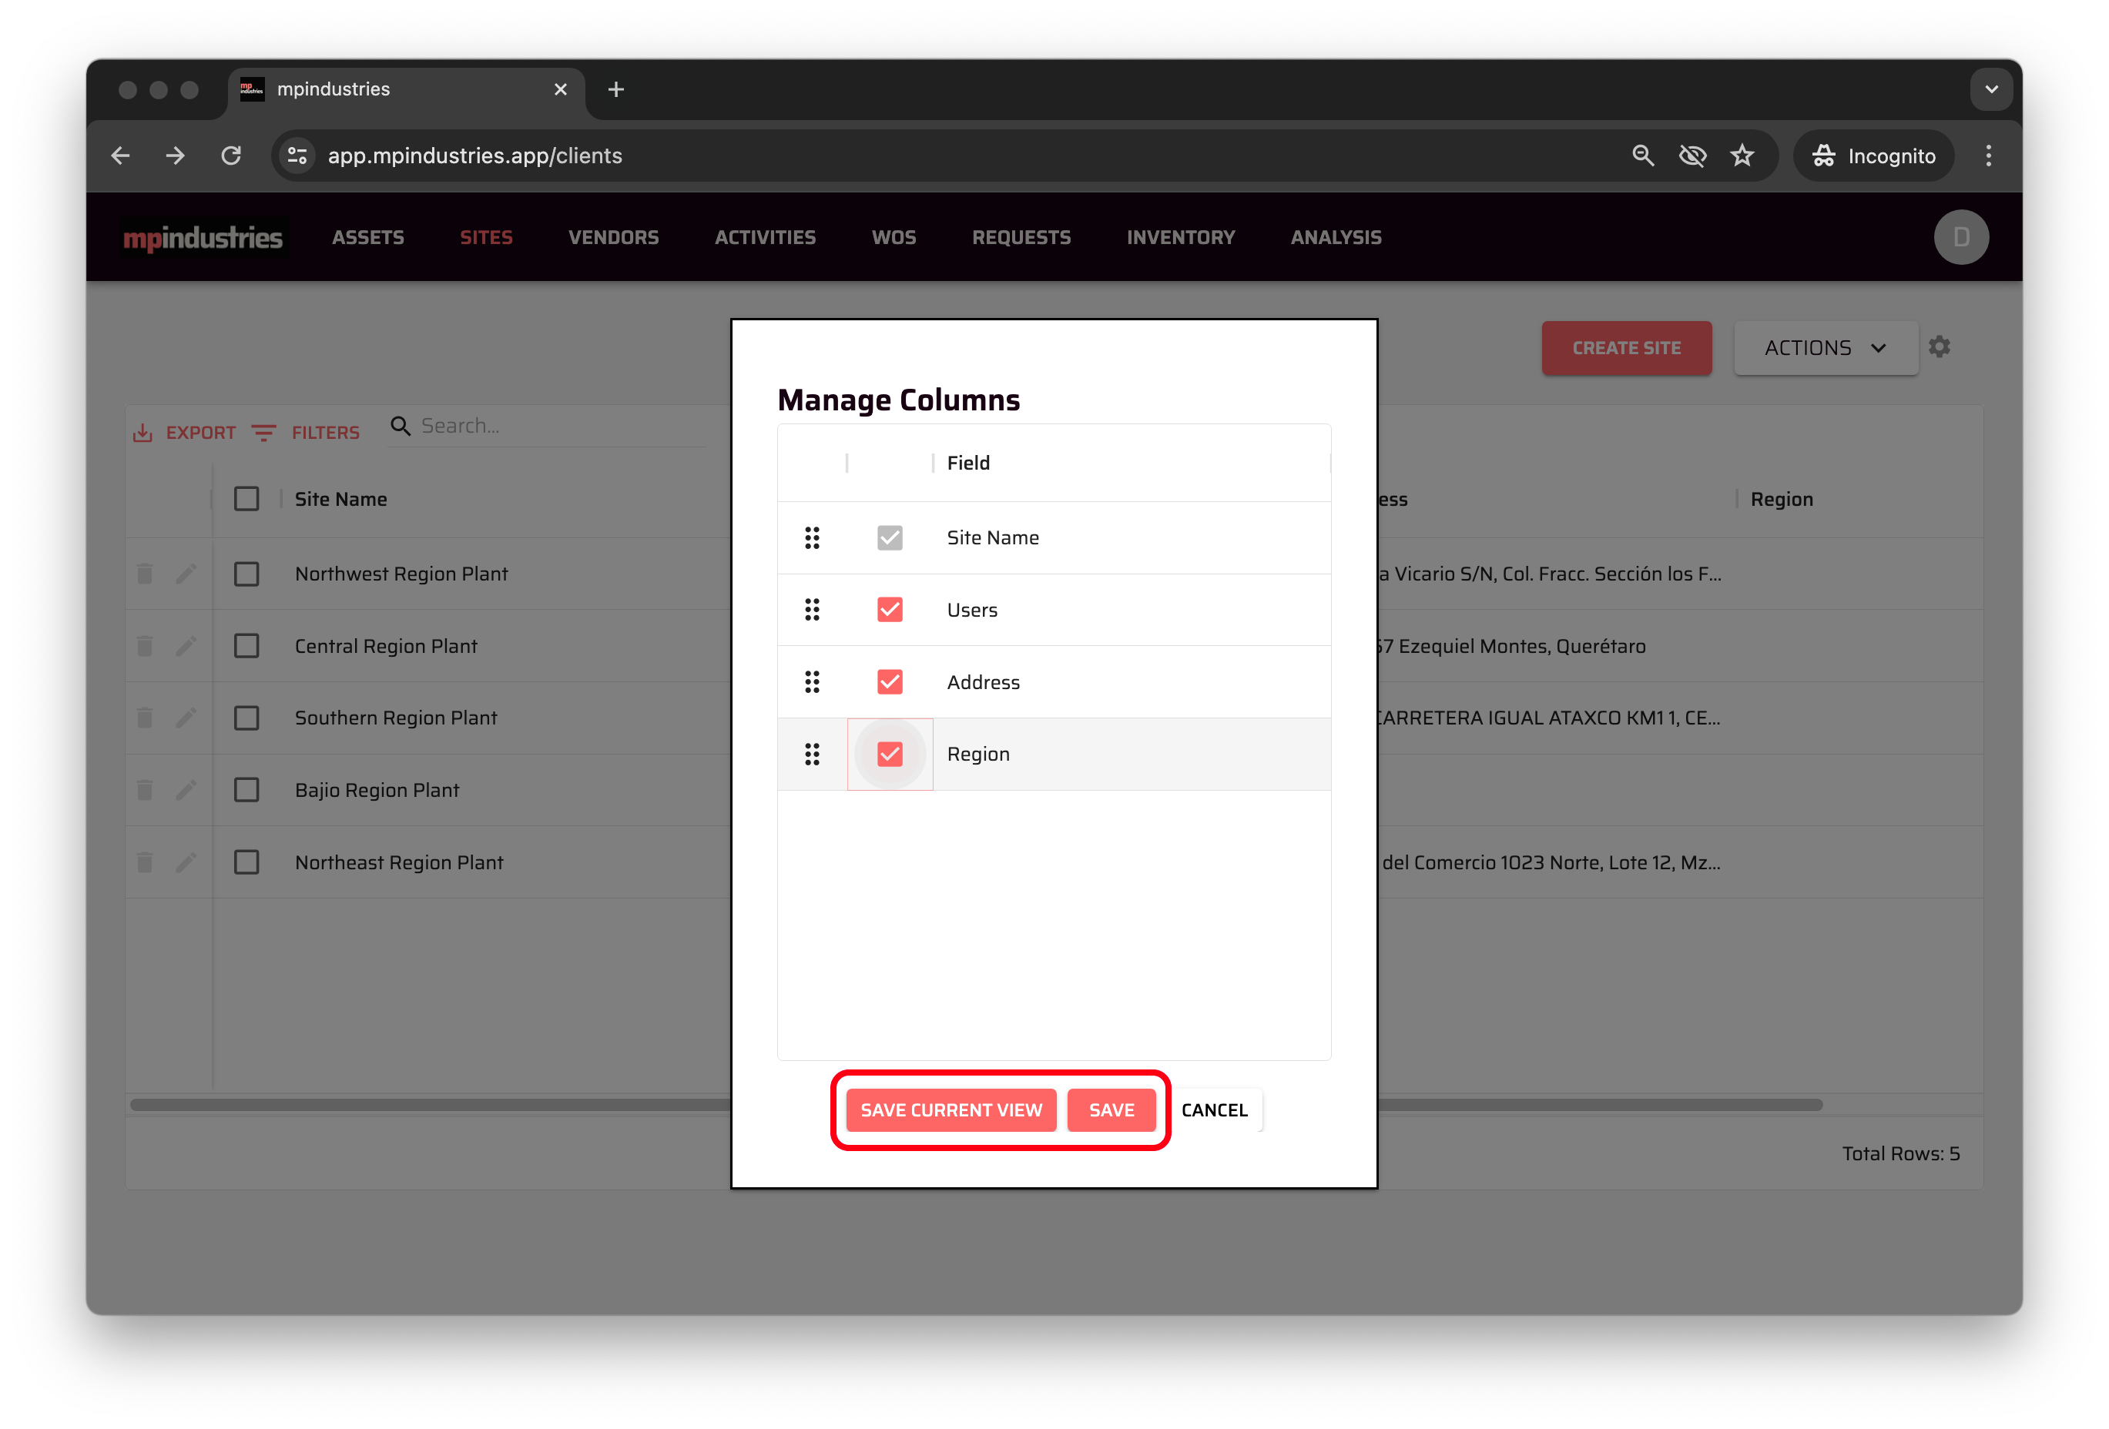Click drag handle beside Users field
Viewport: 2109px width, 1429px height.
(x=811, y=610)
